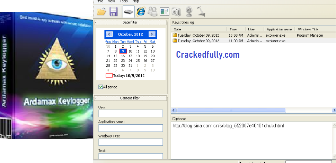
Task: Click the log scrollbar left arrow
Action: tap(174, 110)
